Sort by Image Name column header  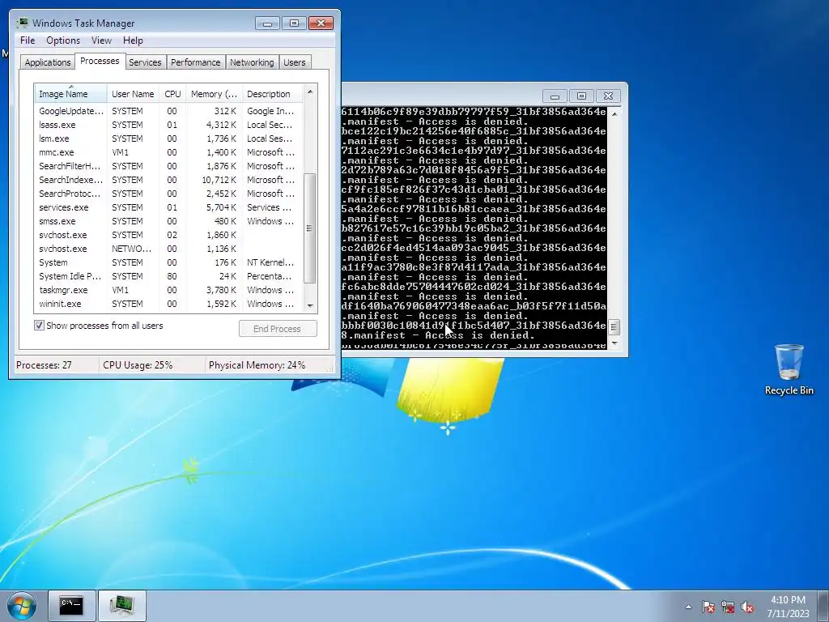tap(71, 94)
